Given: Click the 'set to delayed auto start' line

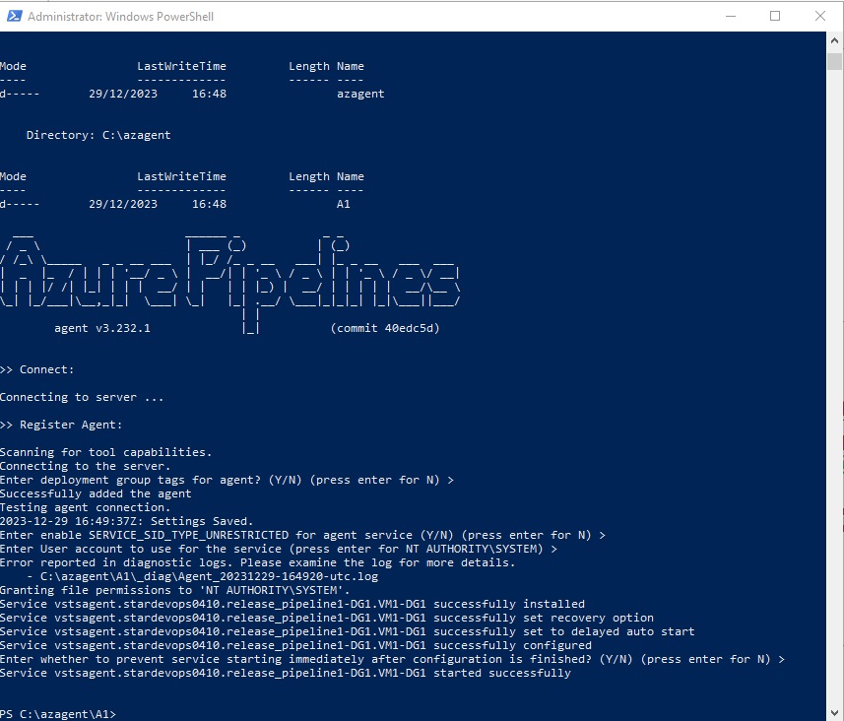Looking at the screenshot, I should tap(348, 631).
